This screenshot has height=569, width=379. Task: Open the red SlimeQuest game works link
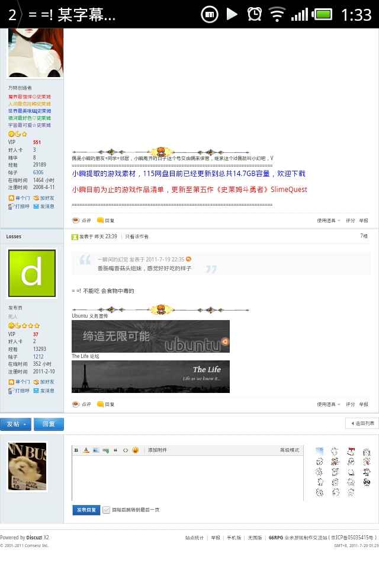[x=189, y=190]
